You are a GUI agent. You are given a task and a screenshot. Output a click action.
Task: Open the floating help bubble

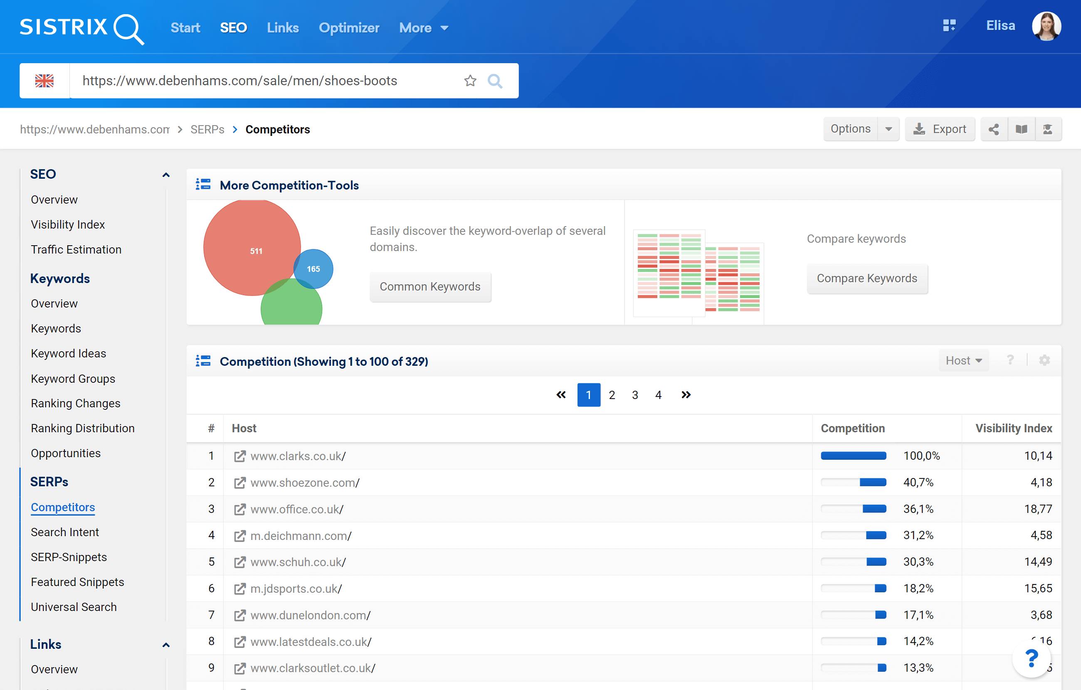tap(1032, 658)
